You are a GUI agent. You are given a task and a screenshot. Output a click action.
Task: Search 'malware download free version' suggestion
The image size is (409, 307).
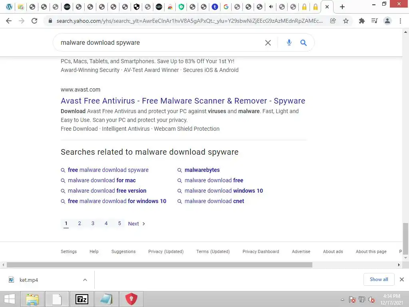(x=107, y=191)
